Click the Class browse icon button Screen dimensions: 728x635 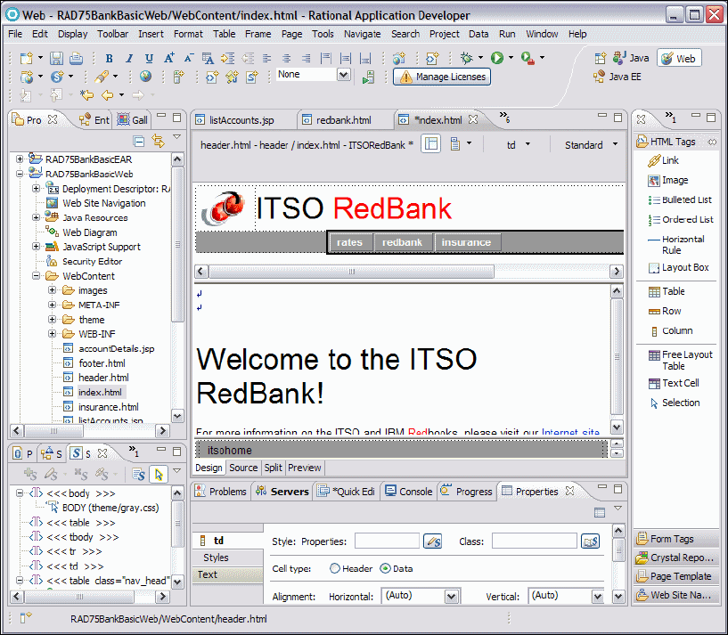coord(590,541)
